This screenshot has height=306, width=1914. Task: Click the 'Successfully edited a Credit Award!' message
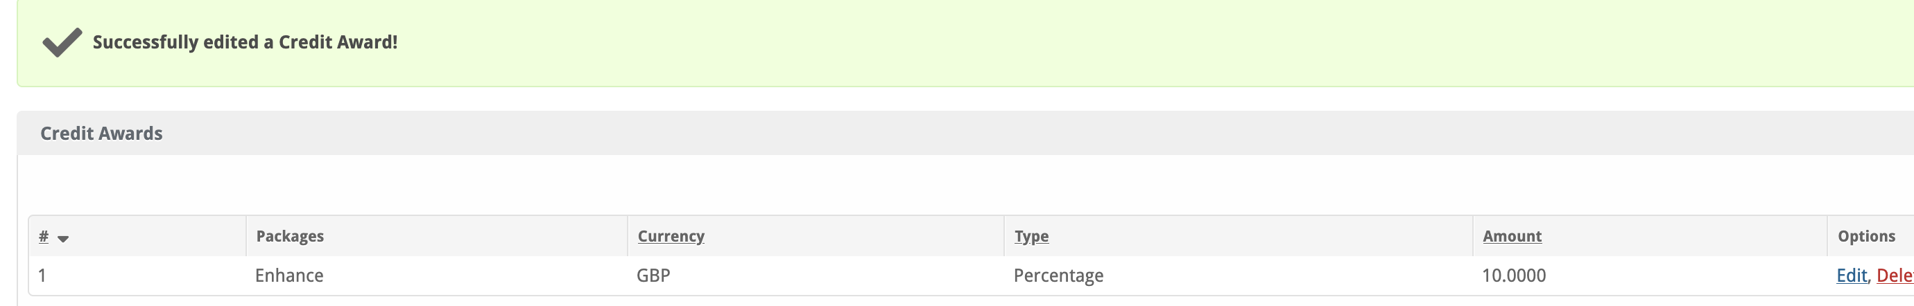tap(244, 42)
